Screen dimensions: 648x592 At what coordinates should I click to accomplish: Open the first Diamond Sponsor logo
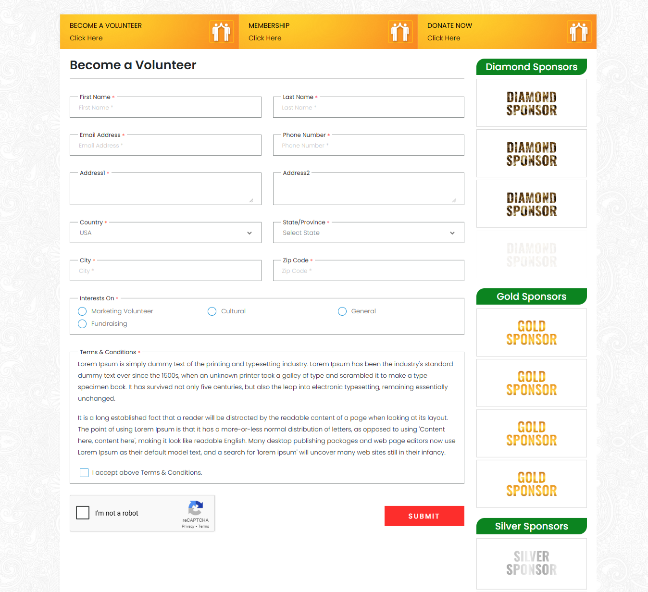tap(531, 103)
